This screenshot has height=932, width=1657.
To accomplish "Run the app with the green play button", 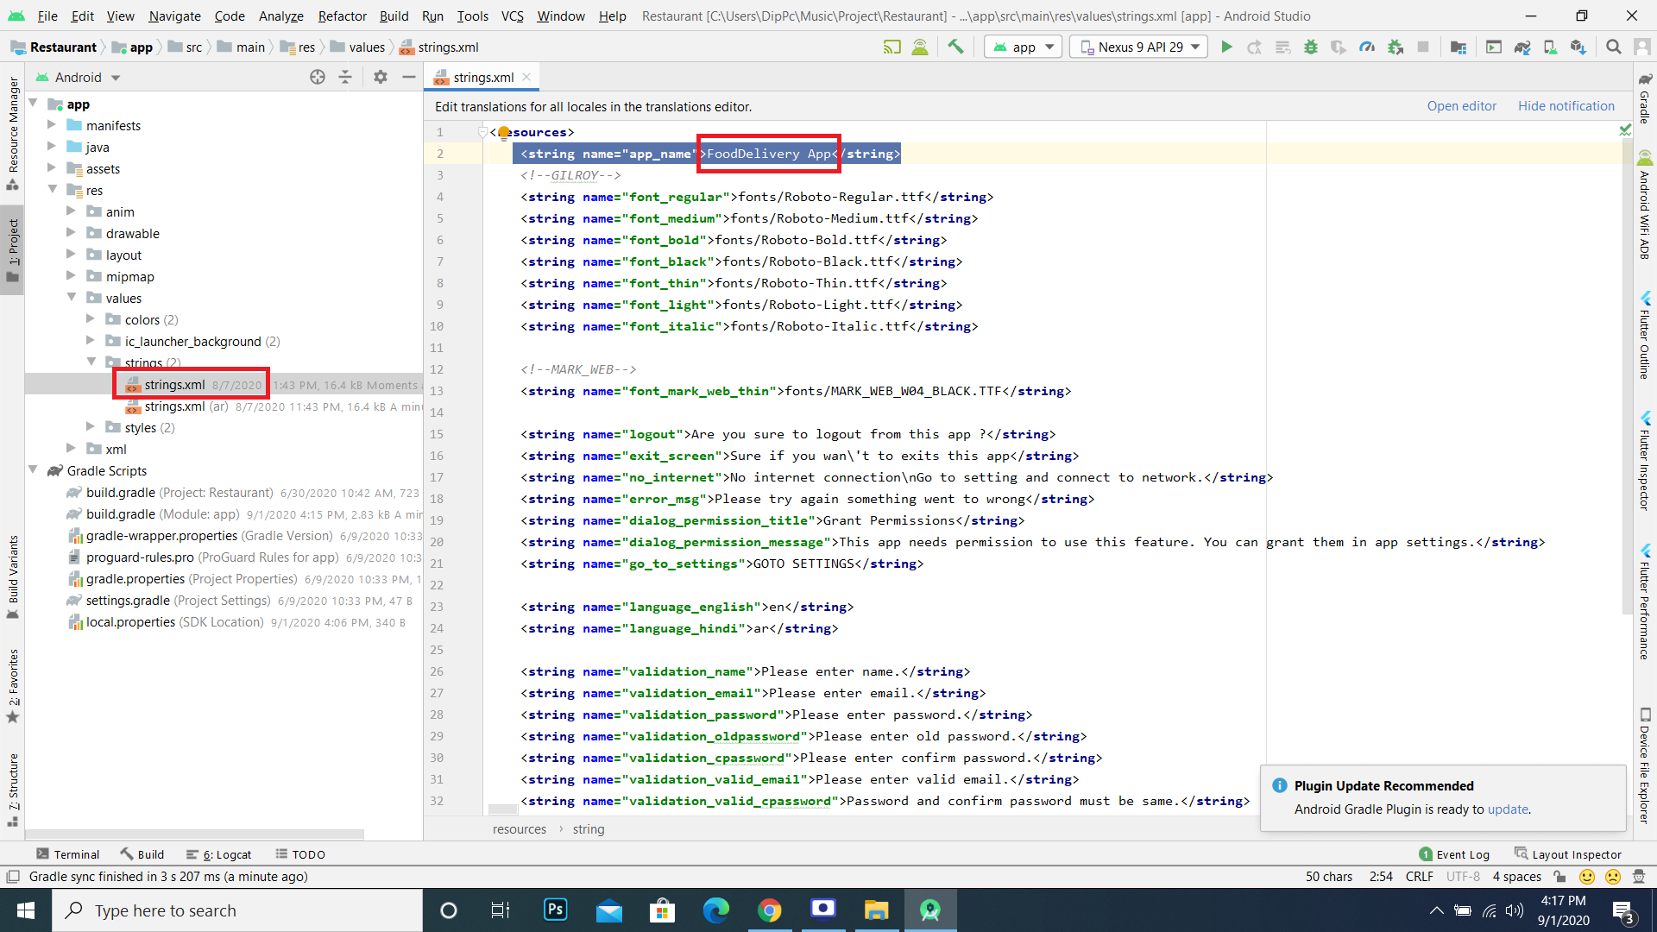I will pyautogui.click(x=1226, y=47).
